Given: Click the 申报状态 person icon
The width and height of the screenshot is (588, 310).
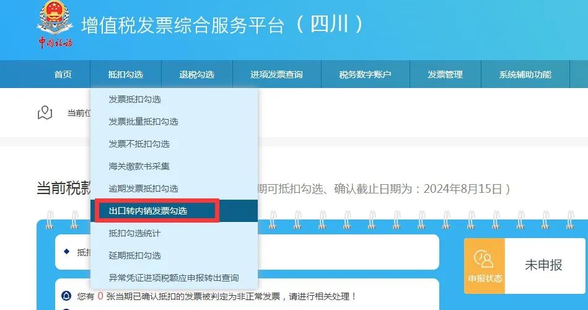Looking at the screenshot, I should tap(484, 259).
